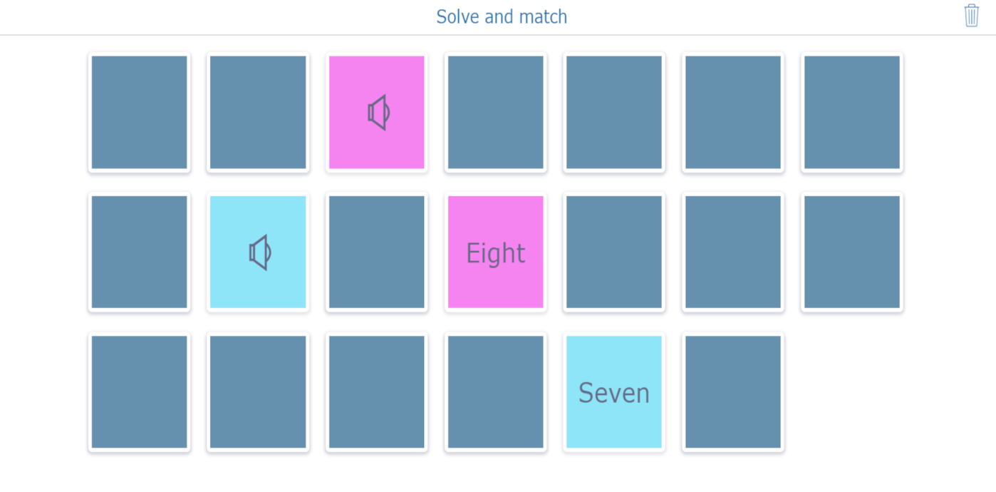
Task: Reveal the card between Eight's column and Seven
Action: pos(496,392)
